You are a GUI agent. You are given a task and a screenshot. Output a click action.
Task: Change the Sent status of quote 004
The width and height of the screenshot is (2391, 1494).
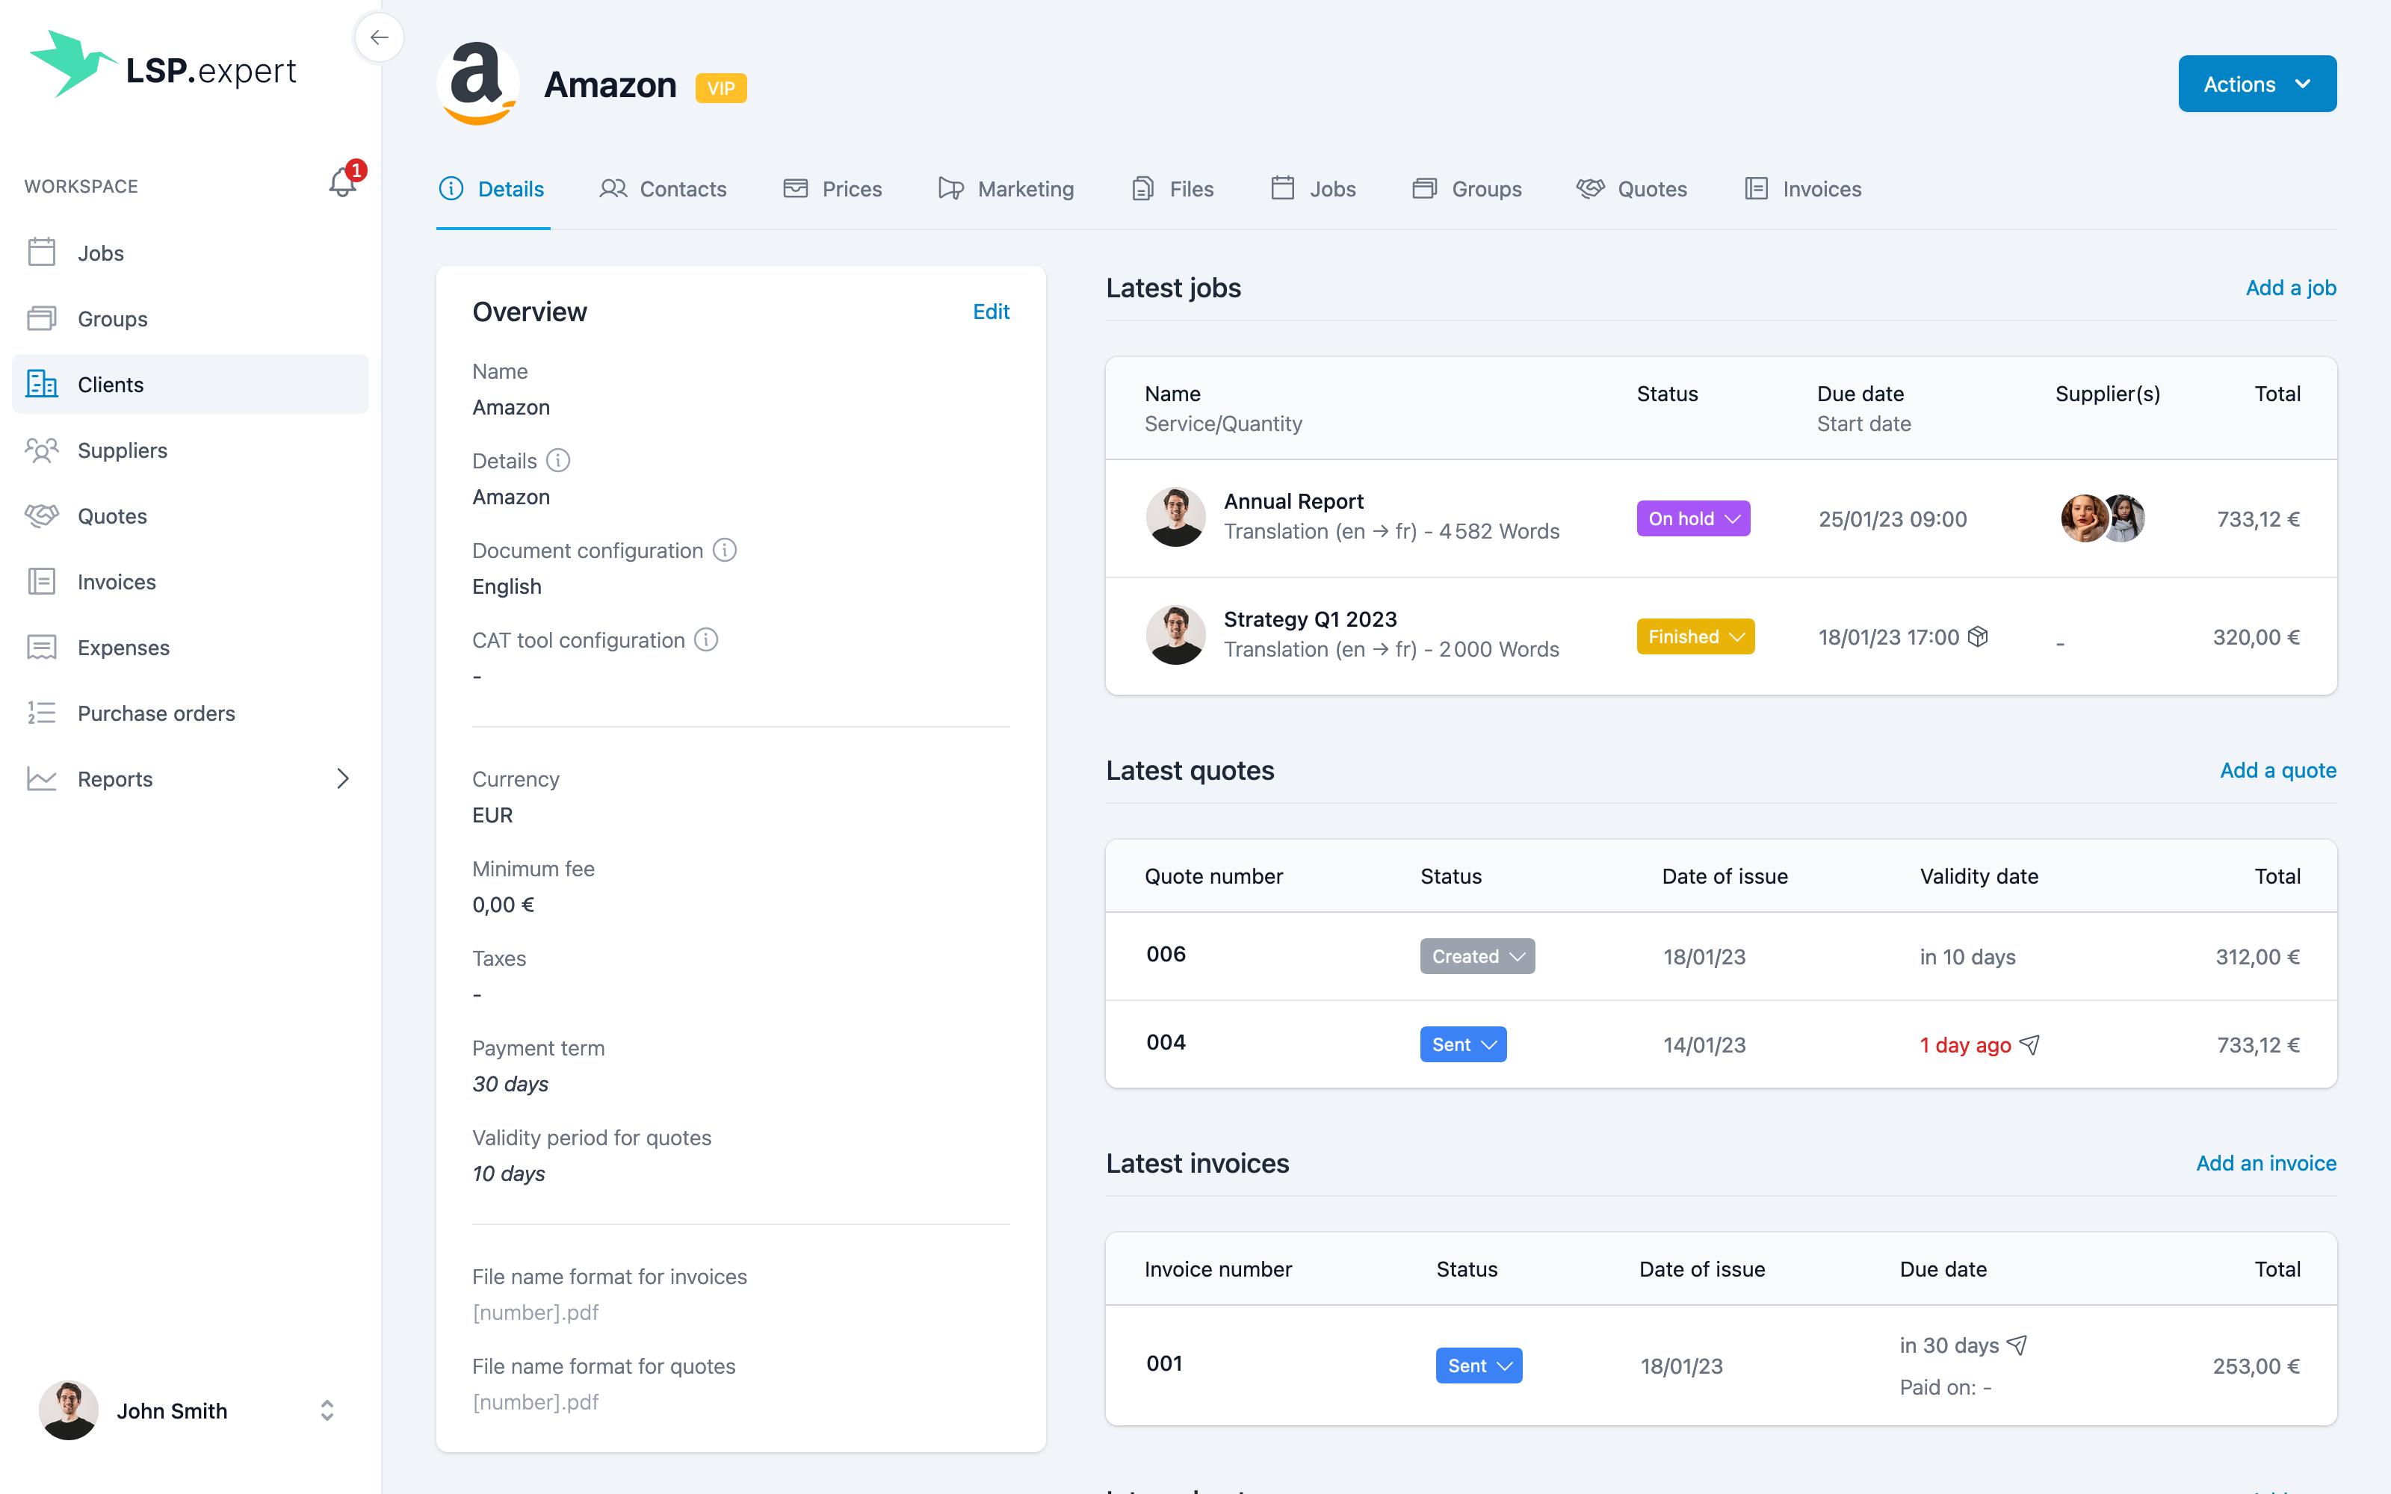1462,1044
